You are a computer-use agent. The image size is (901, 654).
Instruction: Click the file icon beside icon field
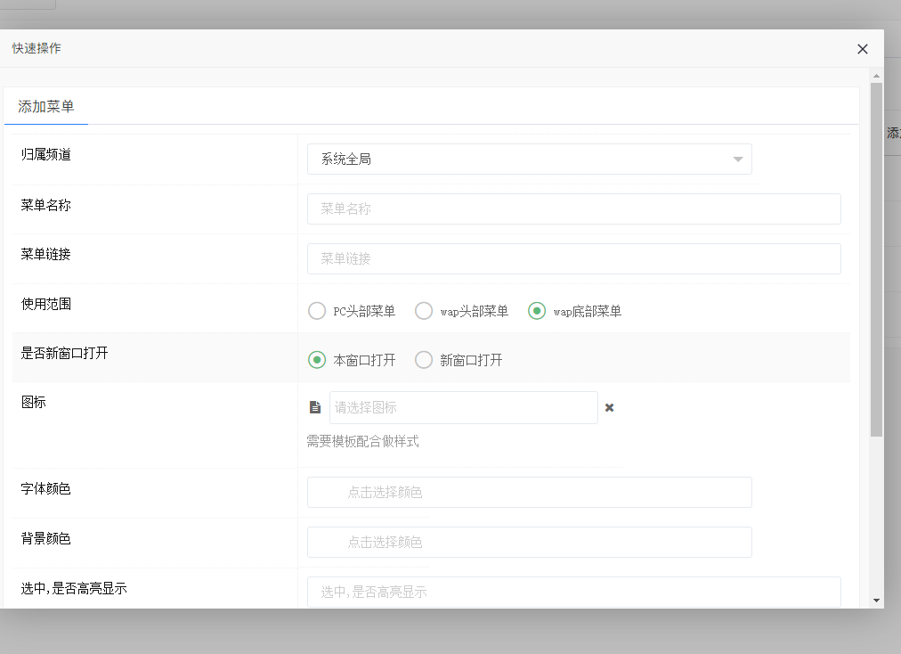point(314,407)
